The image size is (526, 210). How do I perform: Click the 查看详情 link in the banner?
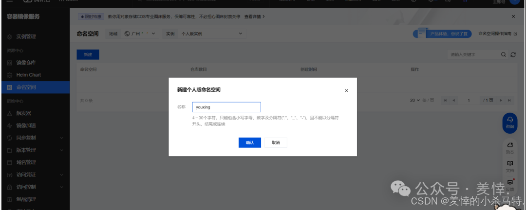[x=254, y=17]
